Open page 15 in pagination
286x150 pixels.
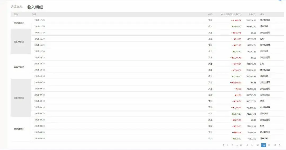(258, 145)
